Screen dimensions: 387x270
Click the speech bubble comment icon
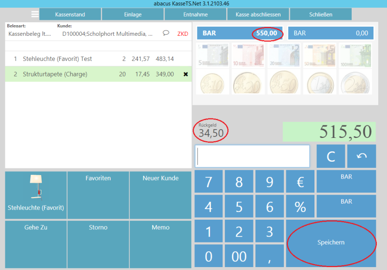tap(166, 33)
